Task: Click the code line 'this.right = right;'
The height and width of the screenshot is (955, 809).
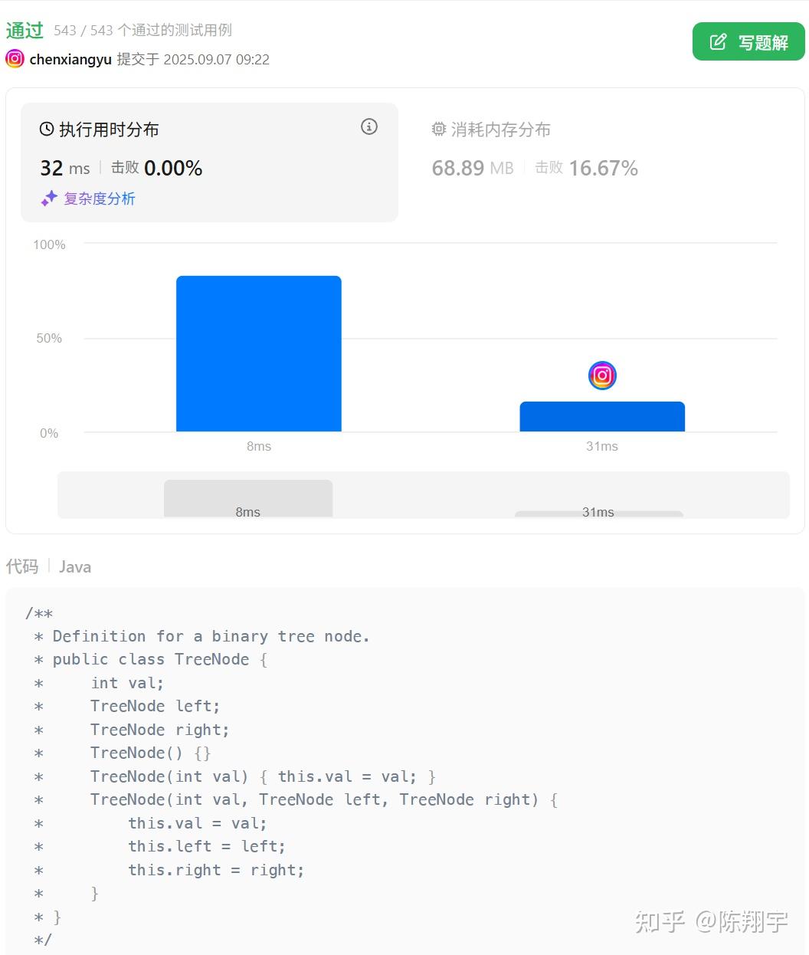Action: click(x=216, y=870)
